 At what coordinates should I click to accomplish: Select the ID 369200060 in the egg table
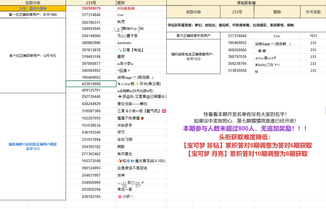(x=237, y=50)
